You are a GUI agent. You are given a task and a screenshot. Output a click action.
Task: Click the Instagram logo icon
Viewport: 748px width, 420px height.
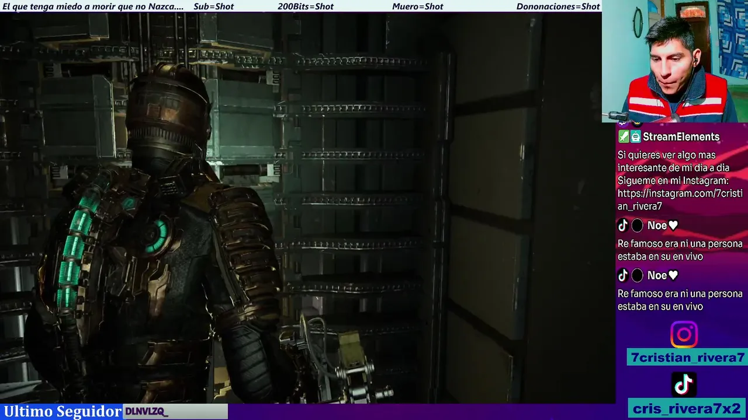684,335
